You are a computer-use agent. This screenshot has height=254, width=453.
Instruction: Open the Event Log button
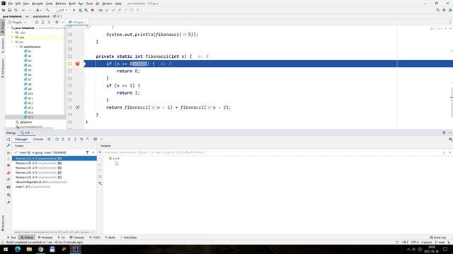pyautogui.click(x=437, y=238)
